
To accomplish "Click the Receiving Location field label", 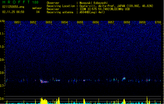I will 61,6.
